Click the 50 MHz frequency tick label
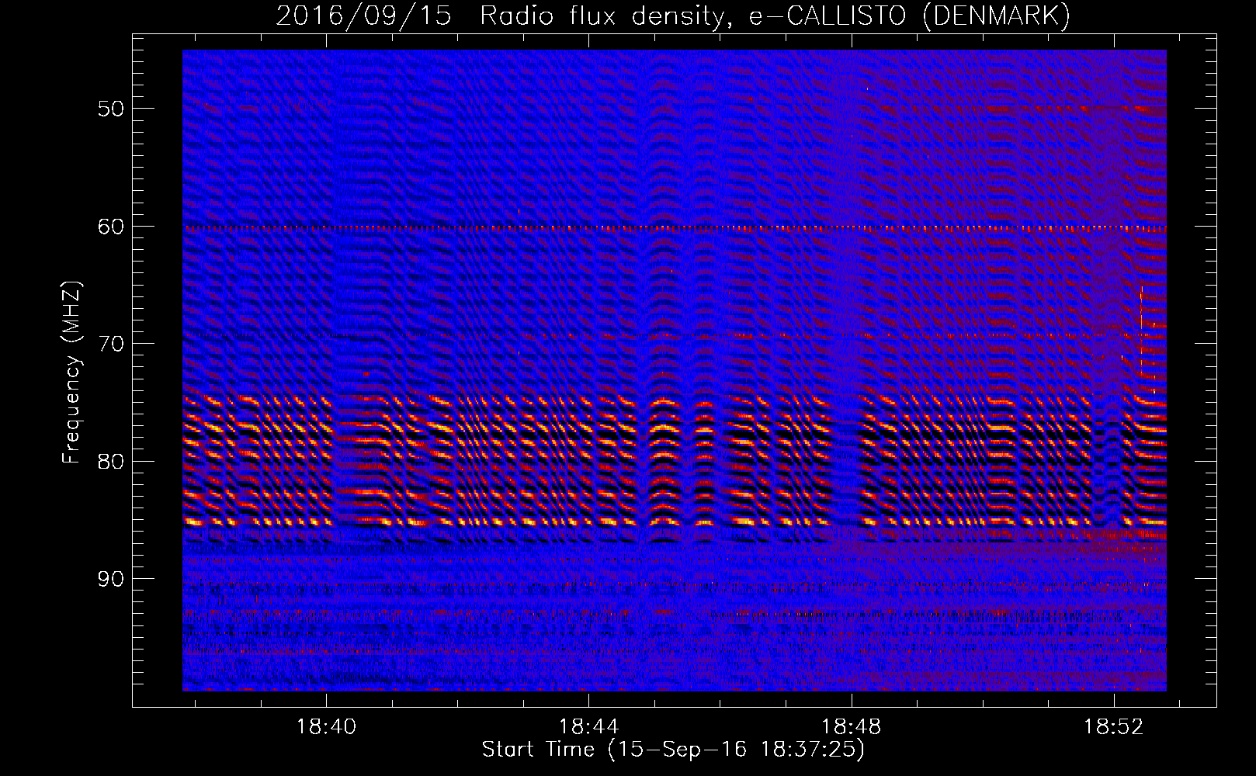 (111, 109)
